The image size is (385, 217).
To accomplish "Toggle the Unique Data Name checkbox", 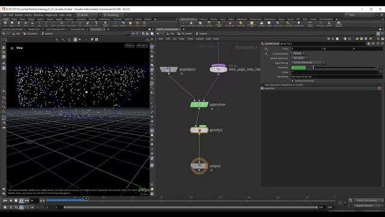I will click(293, 81).
